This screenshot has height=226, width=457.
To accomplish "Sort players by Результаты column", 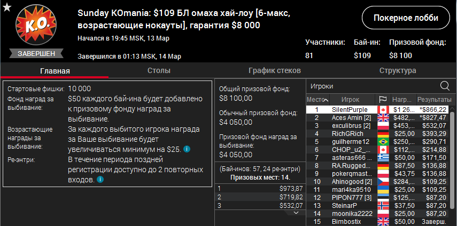I will tap(434, 100).
